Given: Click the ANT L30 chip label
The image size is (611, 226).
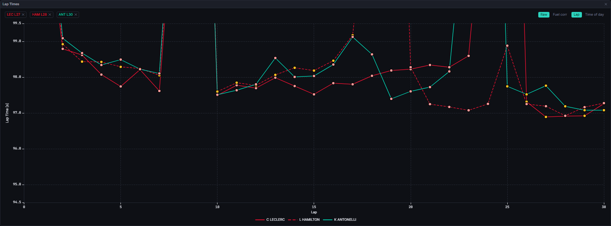Looking at the screenshot, I should 66,15.
